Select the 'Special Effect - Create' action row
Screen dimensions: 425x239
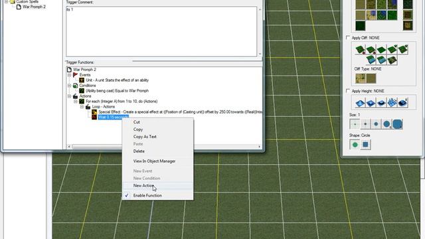tap(180, 112)
